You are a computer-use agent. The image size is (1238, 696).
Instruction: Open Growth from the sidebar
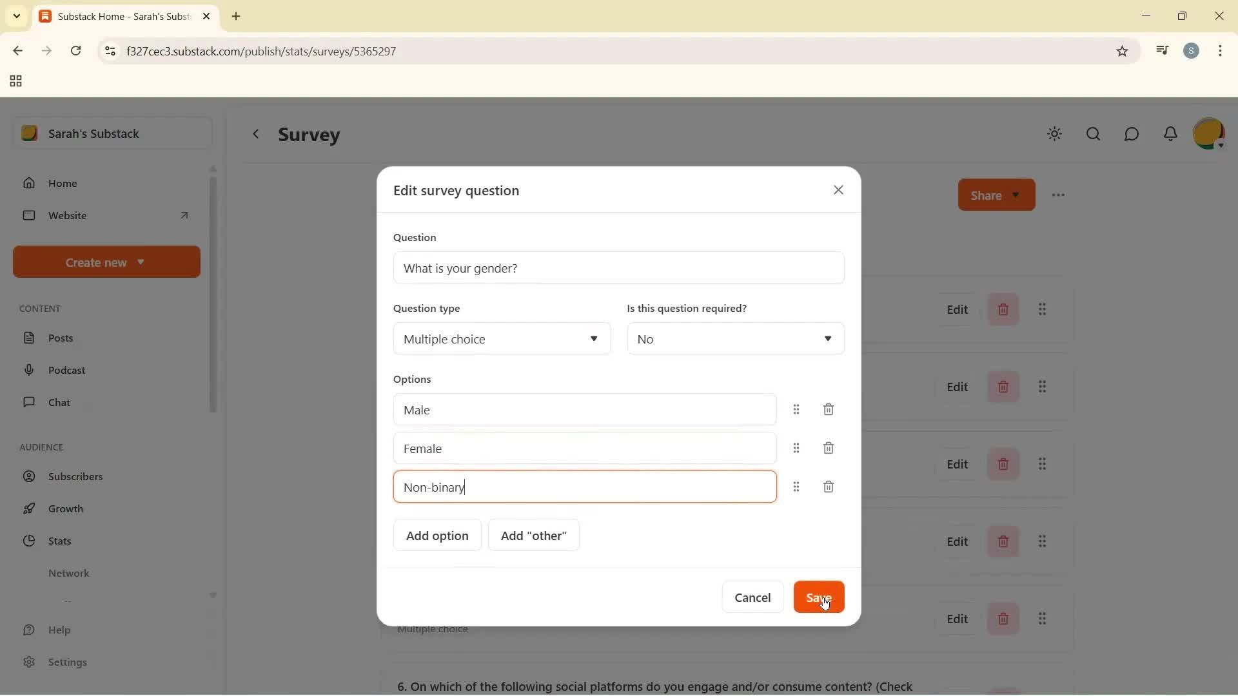(30, 508)
